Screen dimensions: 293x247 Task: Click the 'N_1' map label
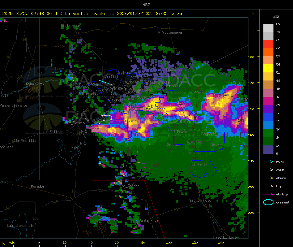(83, 143)
